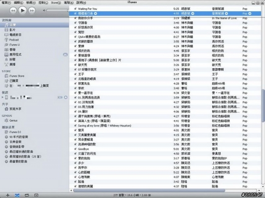265x198 pixels.
Task: Select the Music library icon in sidebar
Action: pyautogui.click(x=7, y=25)
